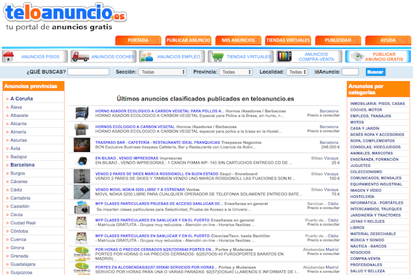Image resolution: width=413 pixels, height=275 pixels.
Task: Open Coches, Motor category
Action: coord(366,110)
